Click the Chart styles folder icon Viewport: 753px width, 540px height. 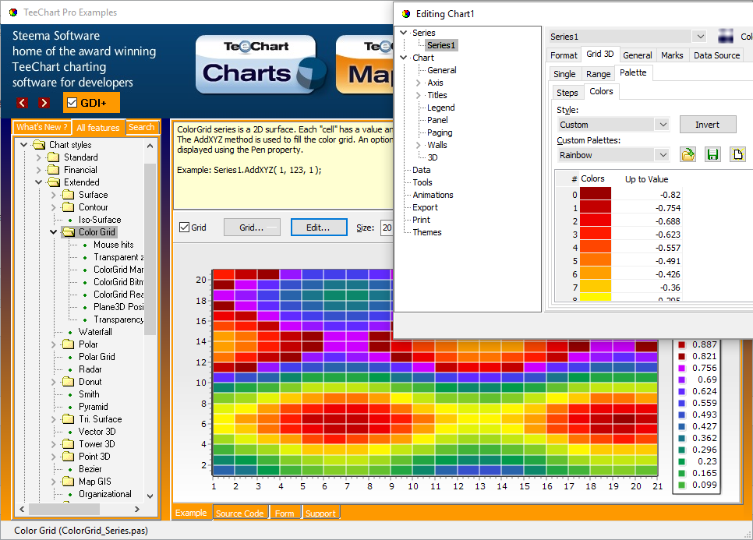coord(39,145)
